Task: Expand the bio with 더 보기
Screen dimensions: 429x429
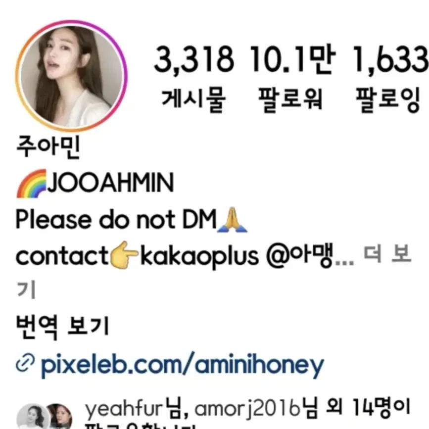Action: click(387, 254)
